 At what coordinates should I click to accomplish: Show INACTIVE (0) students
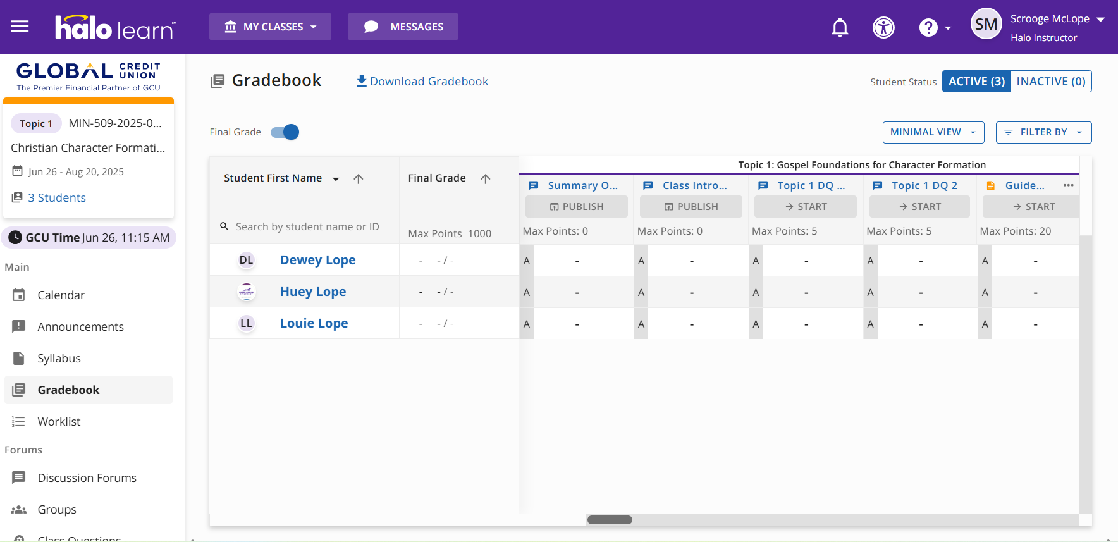pos(1050,82)
